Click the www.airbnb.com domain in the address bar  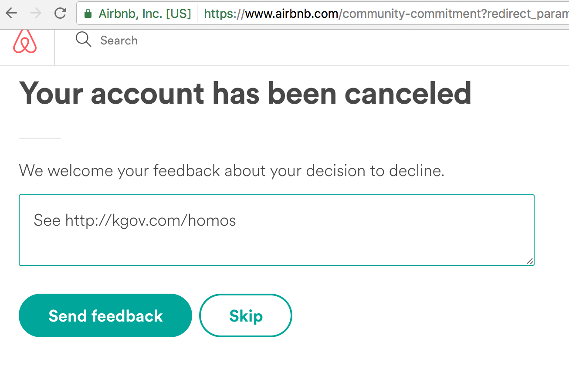pyautogui.click(x=292, y=14)
